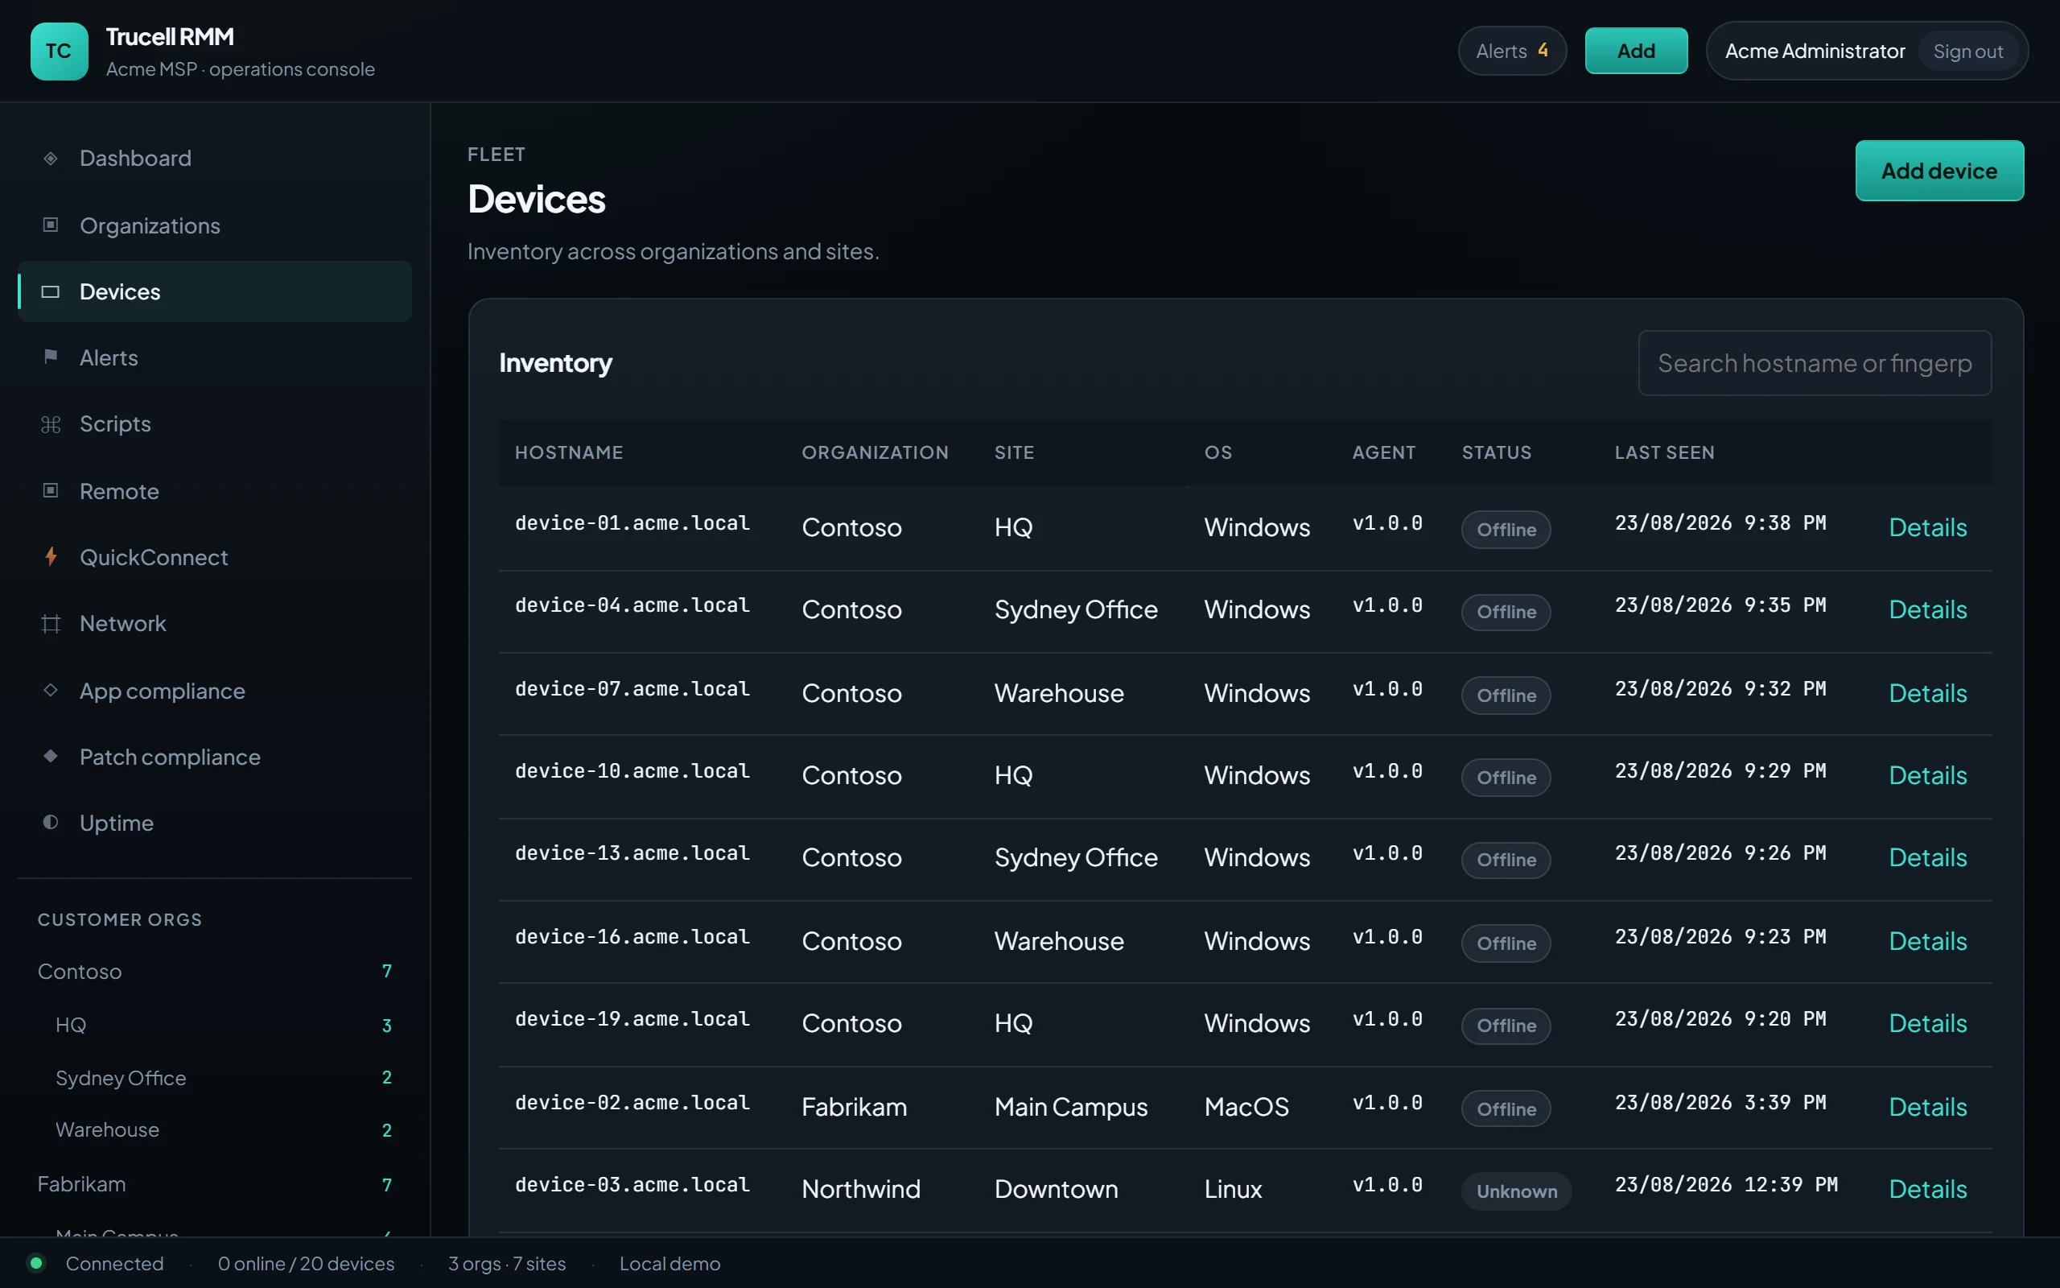Click the Network grid icon in sidebar
The height and width of the screenshot is (1288, 2060).
(x=50, y=624)
